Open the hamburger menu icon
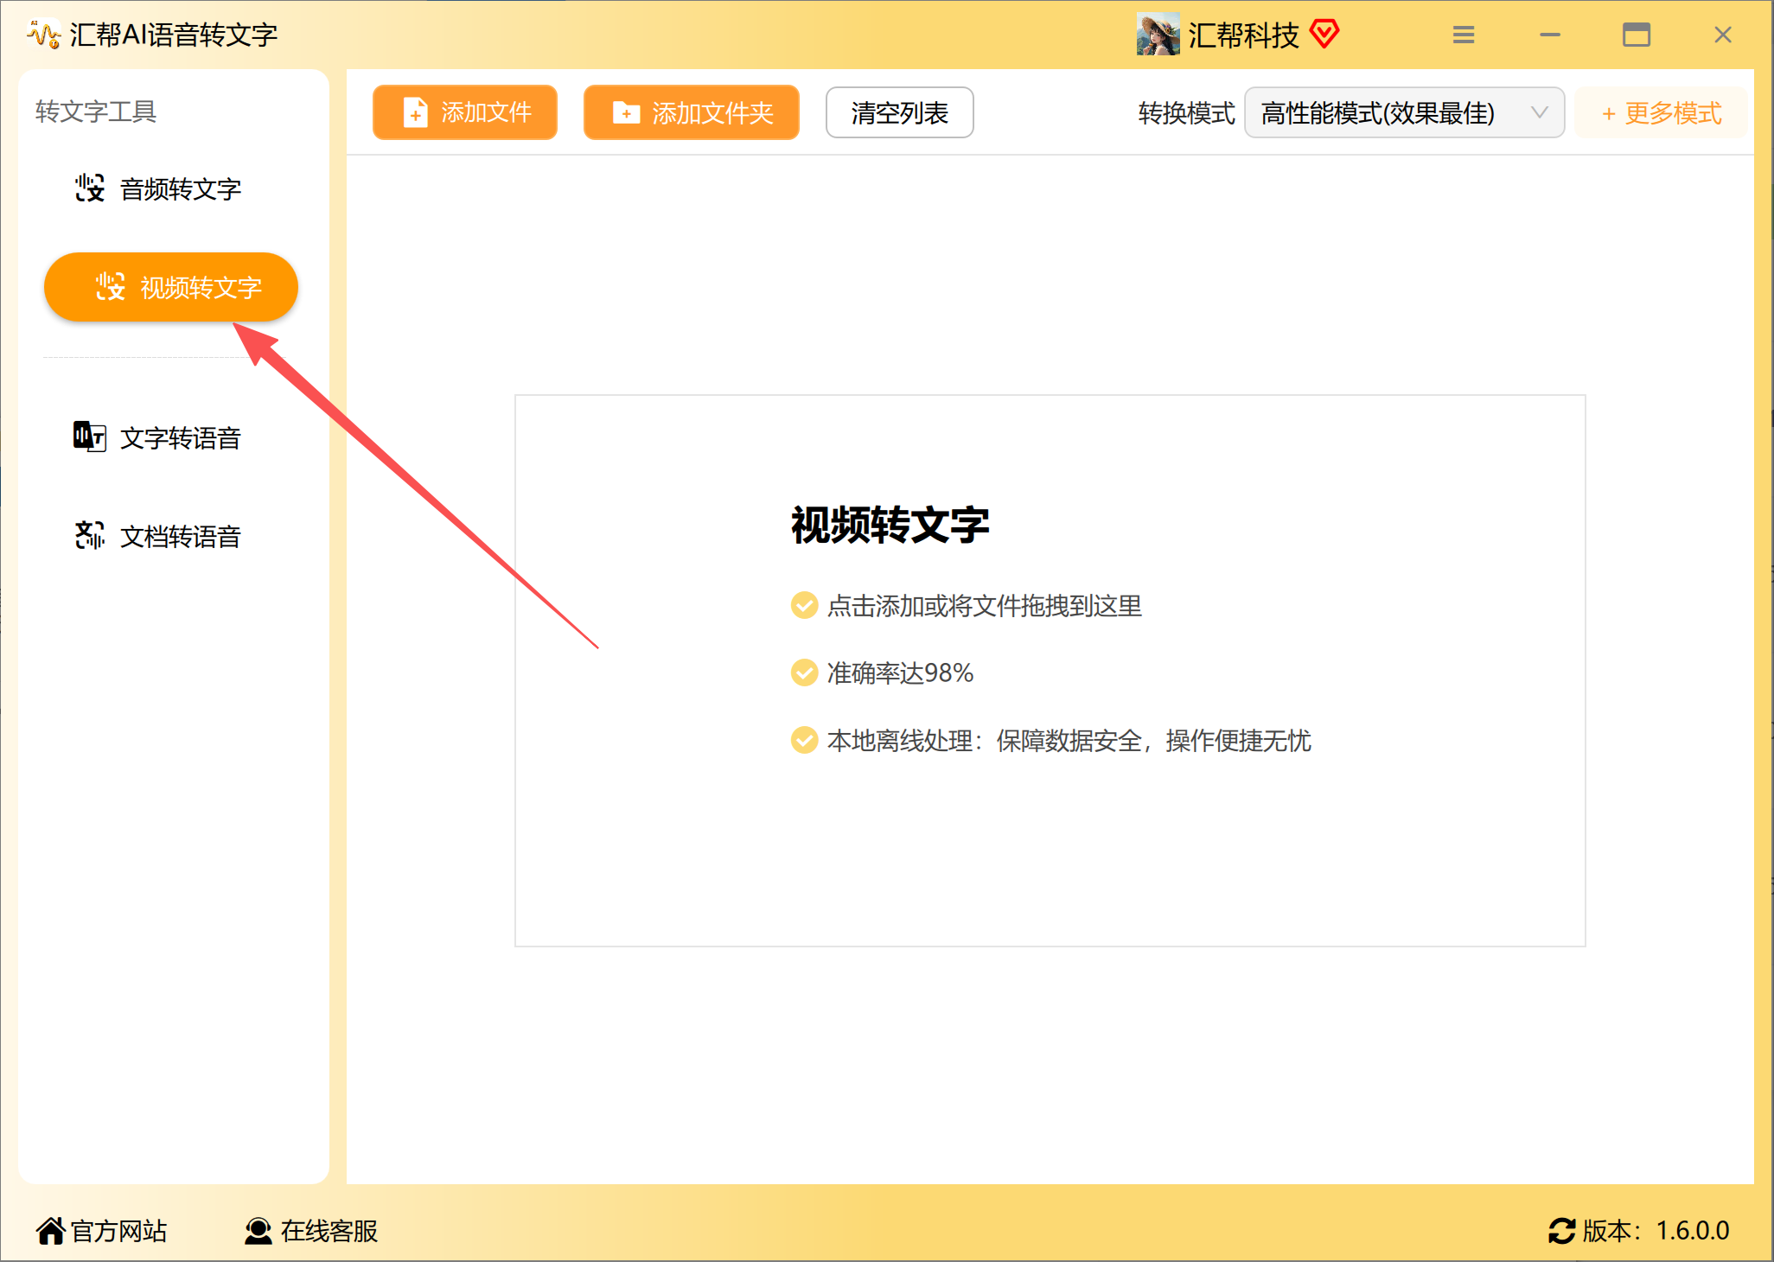Screen dimensions: 1774x1262 (1464, 35)
